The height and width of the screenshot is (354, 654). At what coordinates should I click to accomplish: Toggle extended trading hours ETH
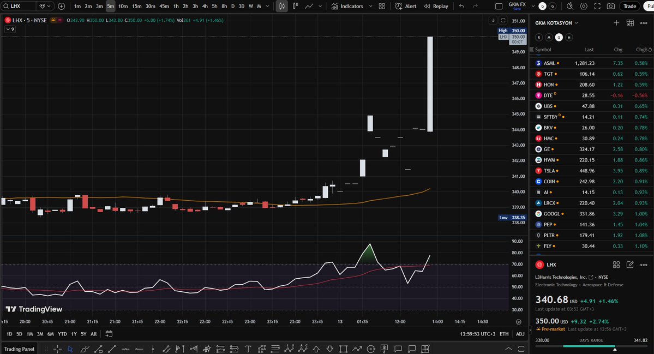(x=504, y=334)
